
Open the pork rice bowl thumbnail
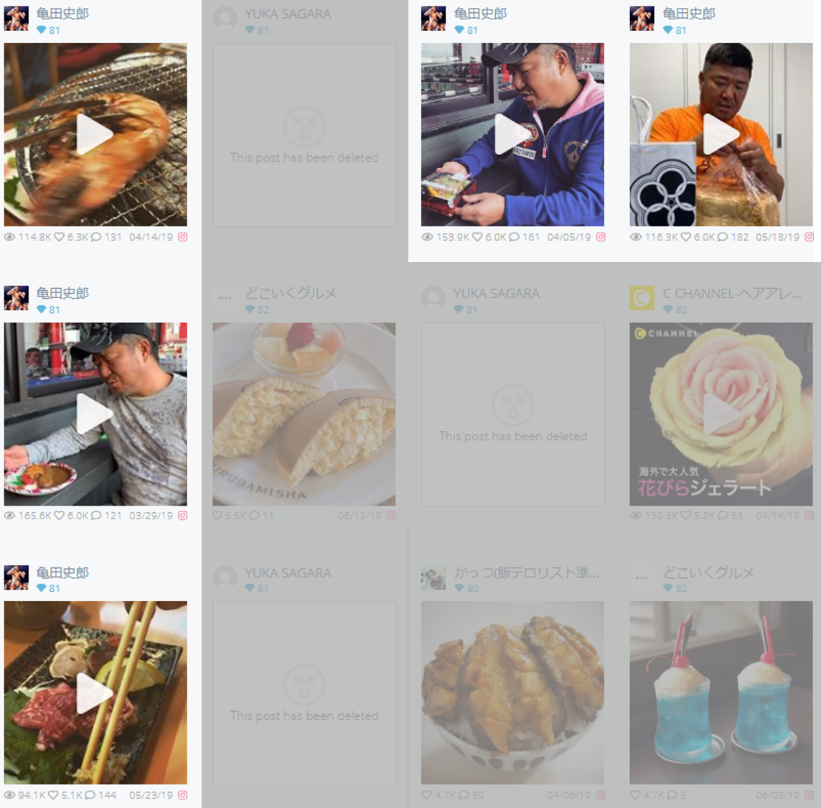(x=512, y=692)
